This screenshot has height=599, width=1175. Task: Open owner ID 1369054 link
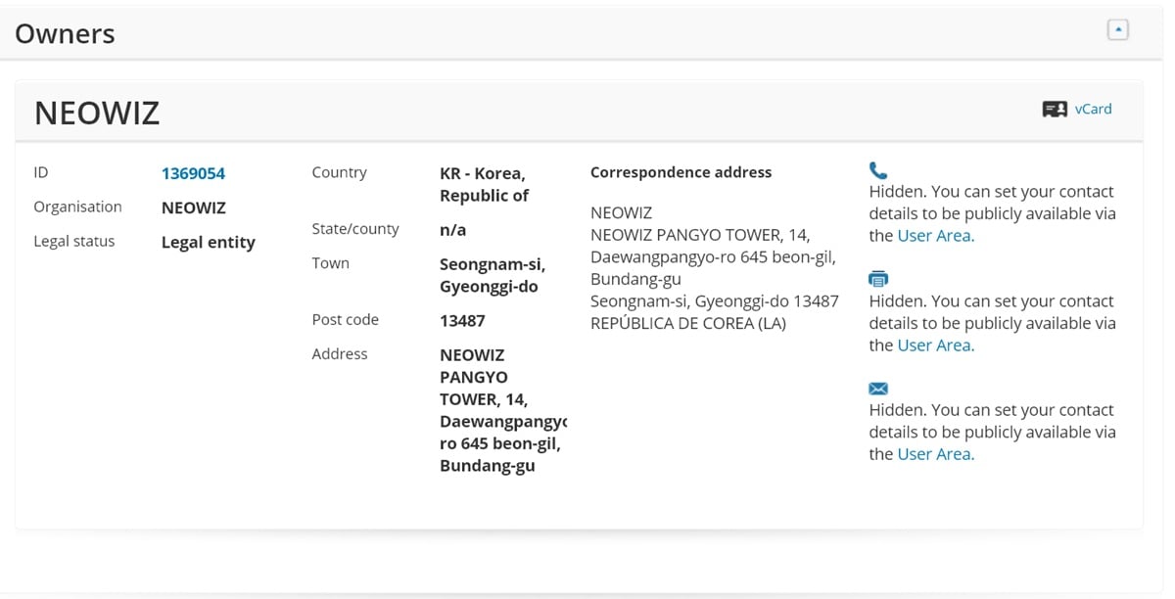(x=193, y=173)
